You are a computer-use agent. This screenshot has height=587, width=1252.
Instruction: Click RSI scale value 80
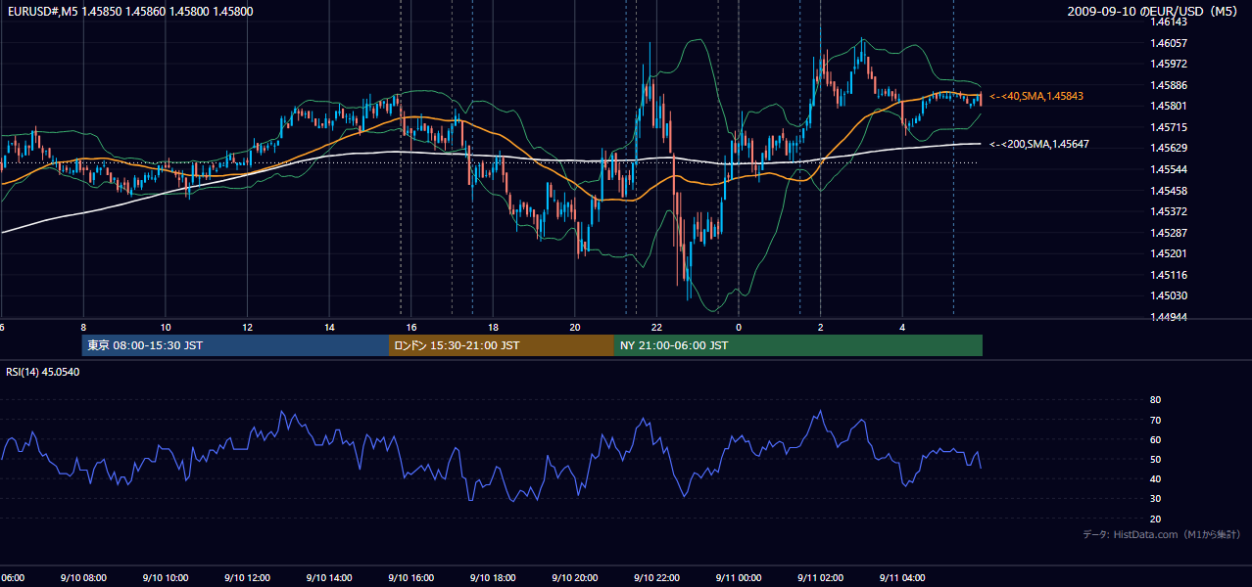point(1156,400)
